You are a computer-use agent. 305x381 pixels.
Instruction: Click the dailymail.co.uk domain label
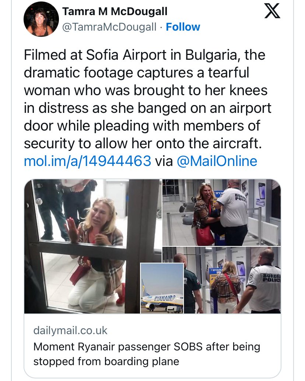coord(70,330)
